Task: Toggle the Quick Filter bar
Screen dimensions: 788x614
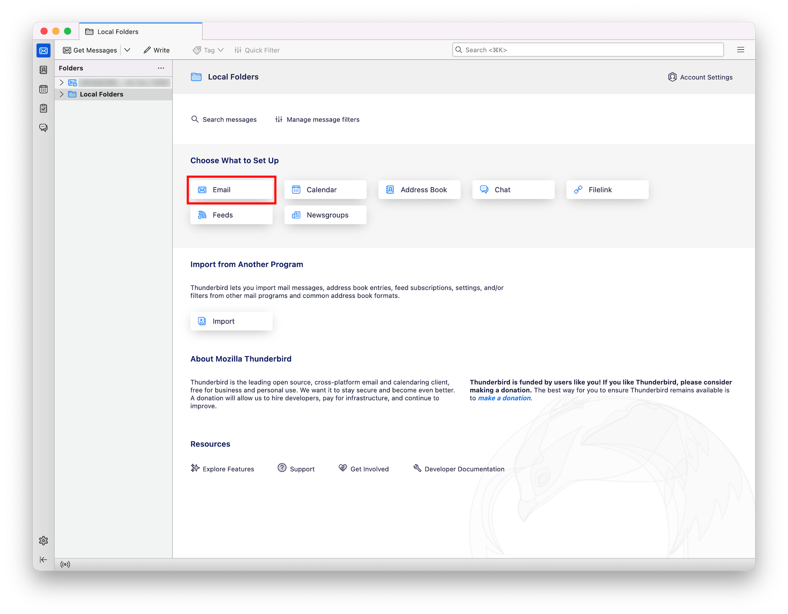Action: tap(257, 50)
